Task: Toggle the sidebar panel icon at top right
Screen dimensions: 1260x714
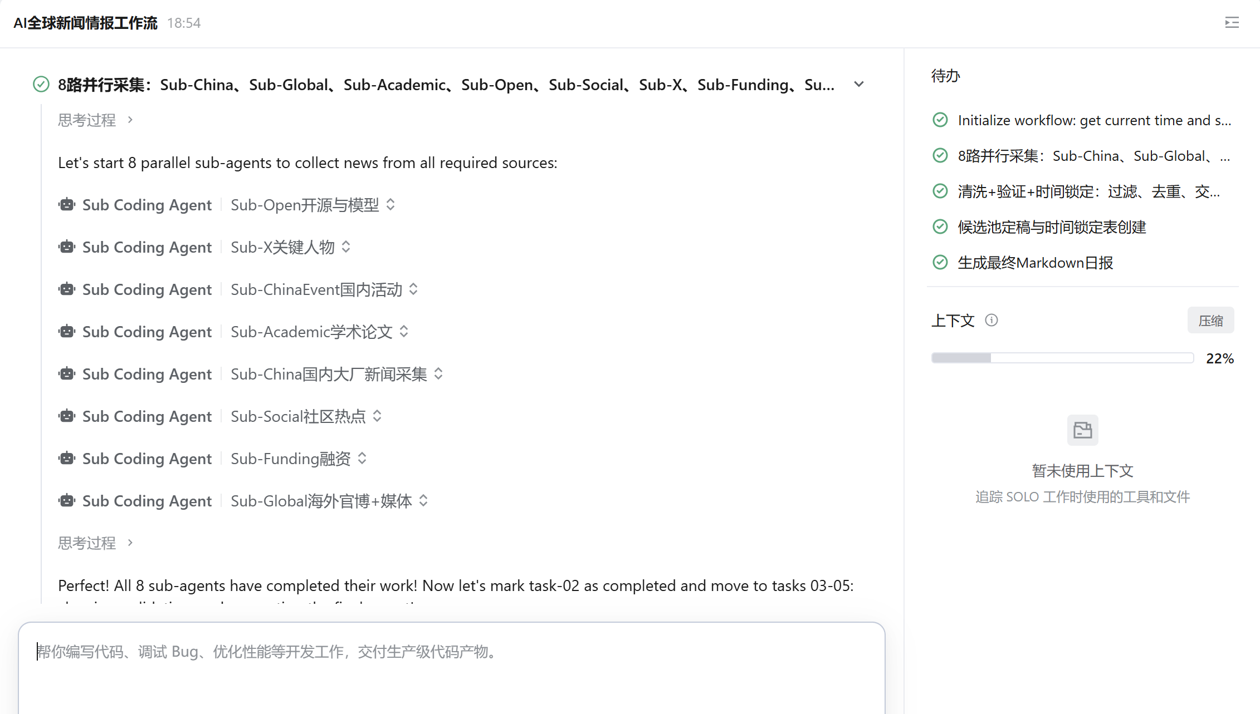Action: 1232,23
